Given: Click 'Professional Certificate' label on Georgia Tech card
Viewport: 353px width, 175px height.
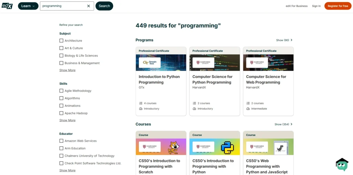Looking at the screenshot, I should [154, 51].
